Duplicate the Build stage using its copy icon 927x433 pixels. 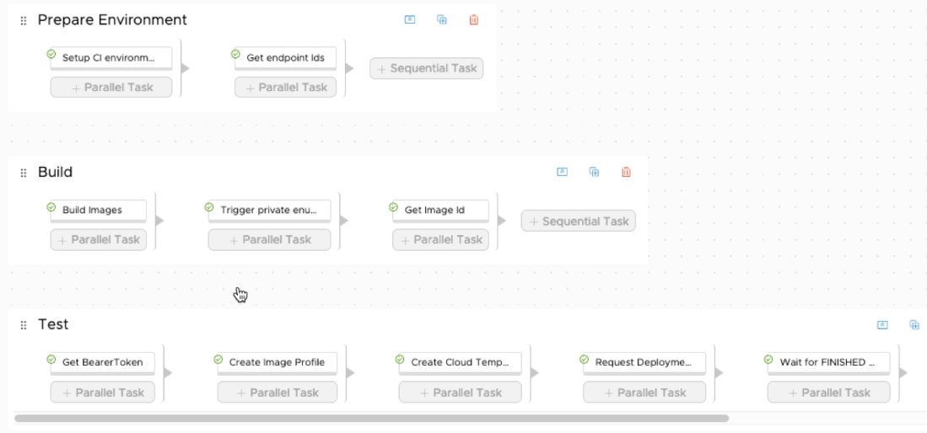click(594, 172)
